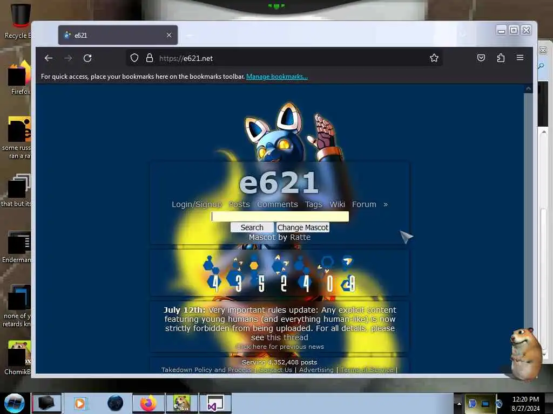Image resolution: width=553 pixels, height=414 pixels.
Task: Open the tracking protection shield icon
Action: click(134, 58)
